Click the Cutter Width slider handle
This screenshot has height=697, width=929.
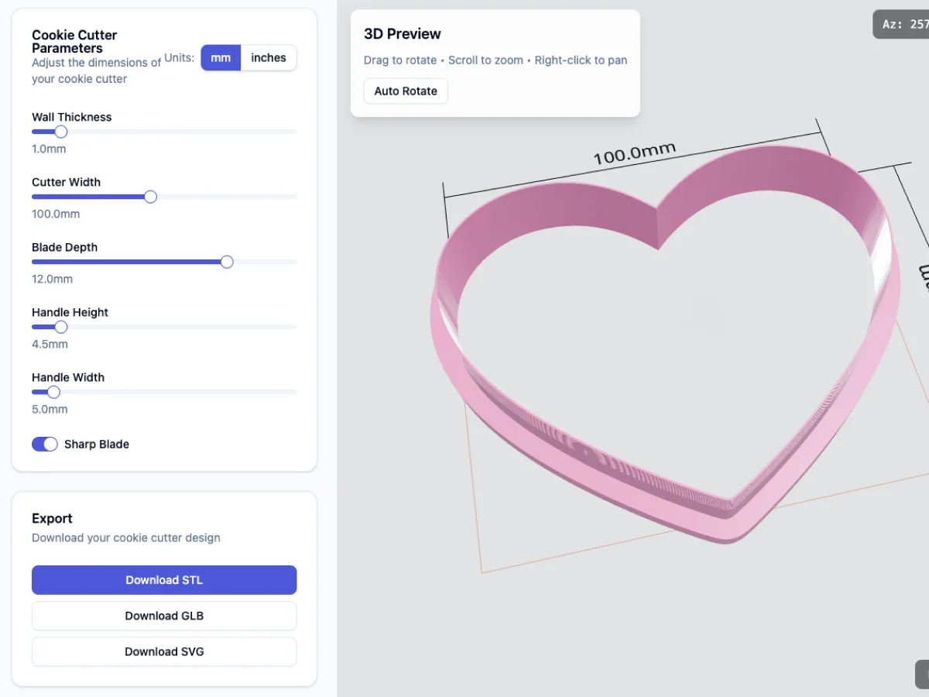pos(151,197)
